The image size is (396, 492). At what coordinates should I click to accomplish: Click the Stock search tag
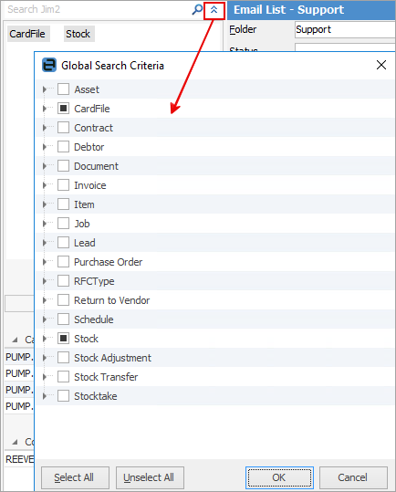point(78,34)
